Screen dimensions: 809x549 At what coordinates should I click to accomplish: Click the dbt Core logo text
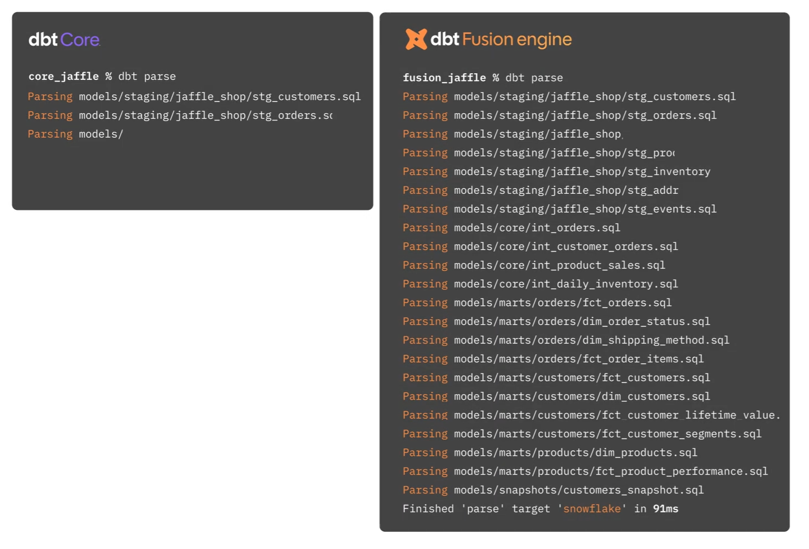(x=64, y=39)
